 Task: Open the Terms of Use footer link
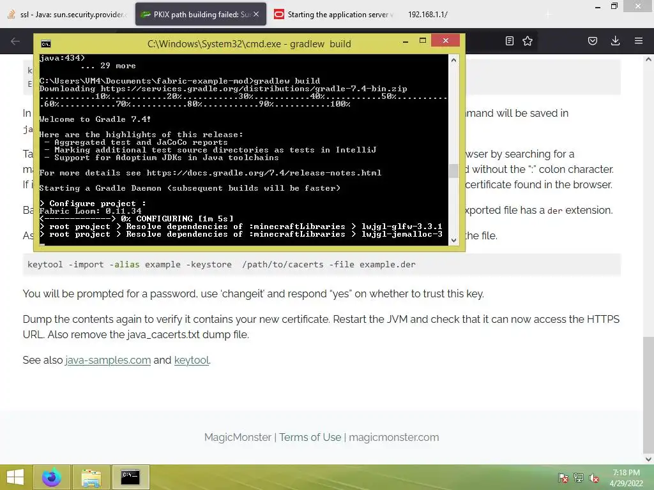pos(310,437)
